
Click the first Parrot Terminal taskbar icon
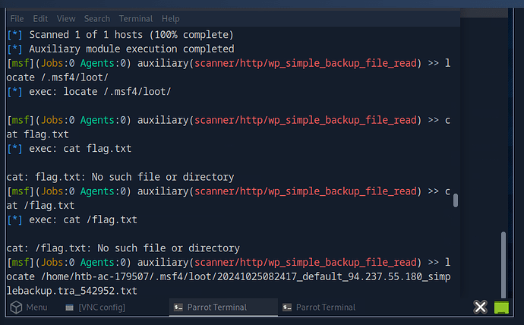(x=177, y=307)
